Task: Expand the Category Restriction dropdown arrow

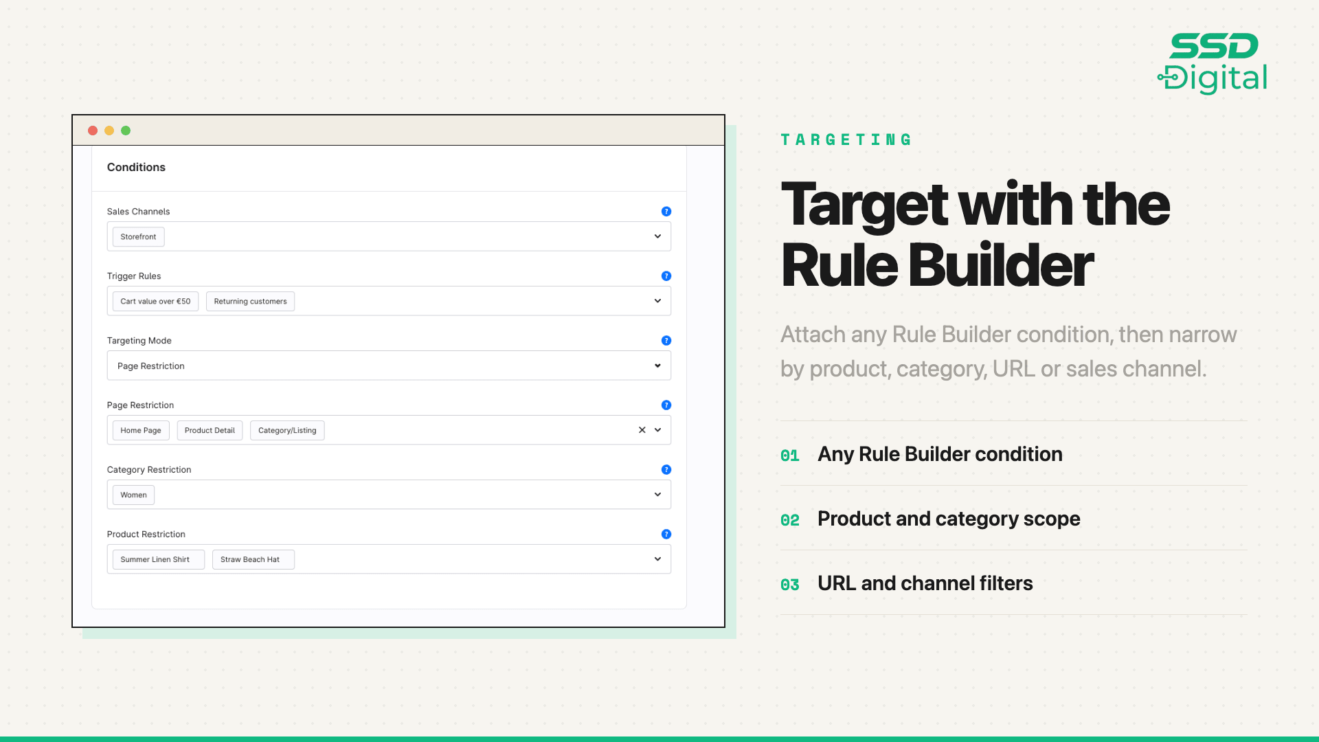Action: [657, 495]
